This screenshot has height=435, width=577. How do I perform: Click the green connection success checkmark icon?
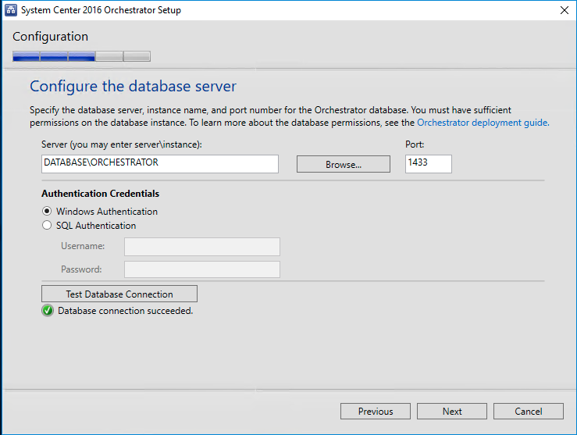coord(48,311)
